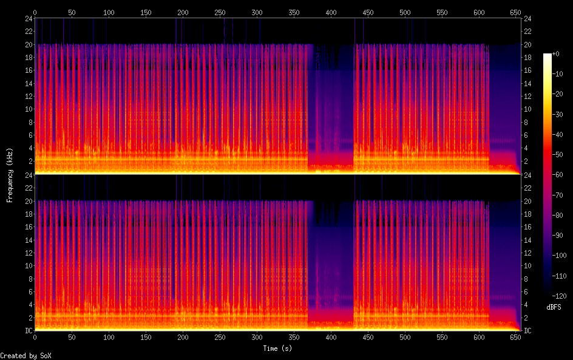Click the 0 tick on the bottom time axis
573x360 pixels.
coord(35,337)
